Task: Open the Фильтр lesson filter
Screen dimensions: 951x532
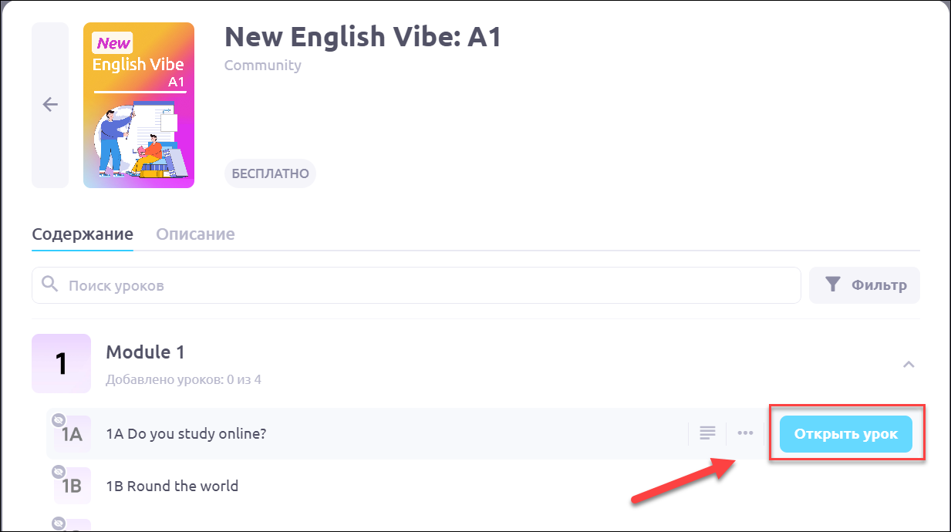Action: click(864, 285)
